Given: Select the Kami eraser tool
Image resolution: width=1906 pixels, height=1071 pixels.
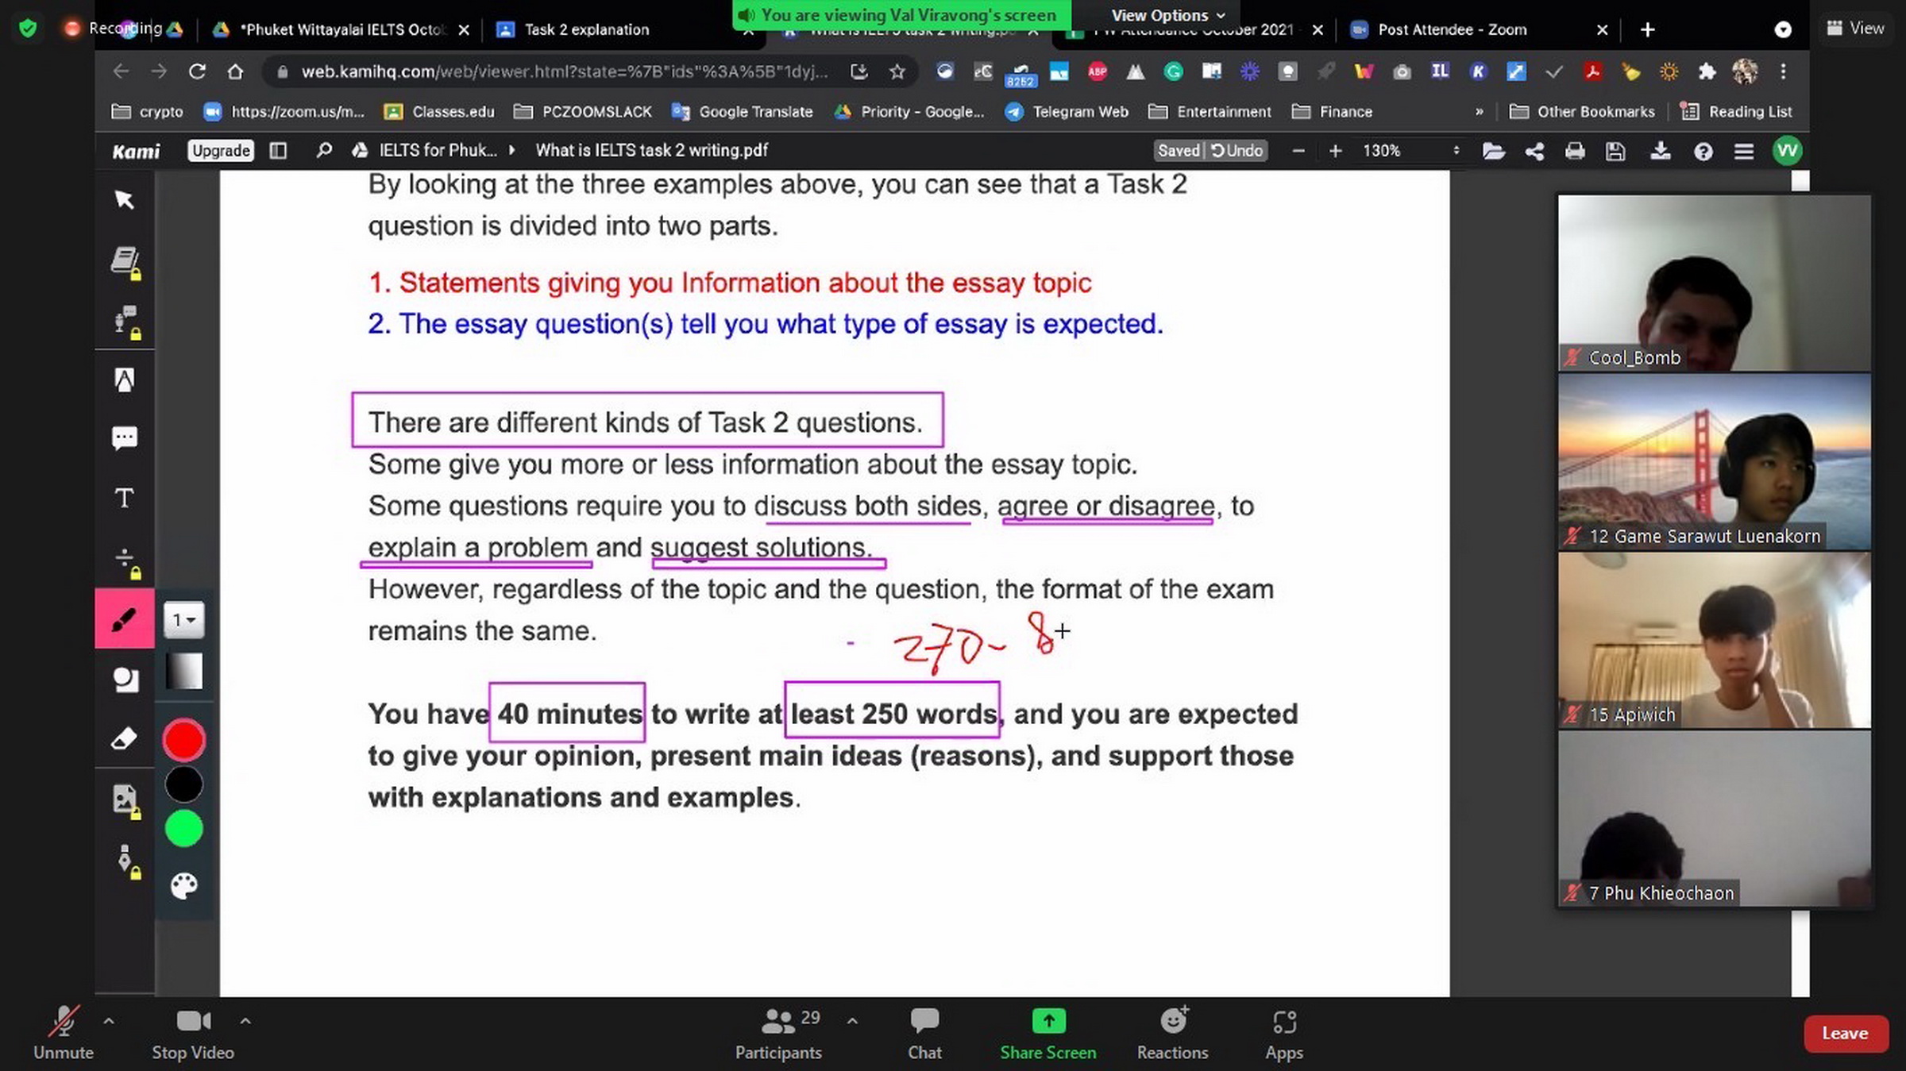Looking at the screenshot, I should [125, 739].
